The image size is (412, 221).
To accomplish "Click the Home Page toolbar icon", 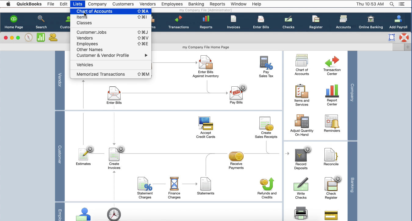I will pyautogui.click(x=14, y=22).
